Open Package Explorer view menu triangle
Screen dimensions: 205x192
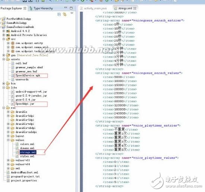[72, 13]
